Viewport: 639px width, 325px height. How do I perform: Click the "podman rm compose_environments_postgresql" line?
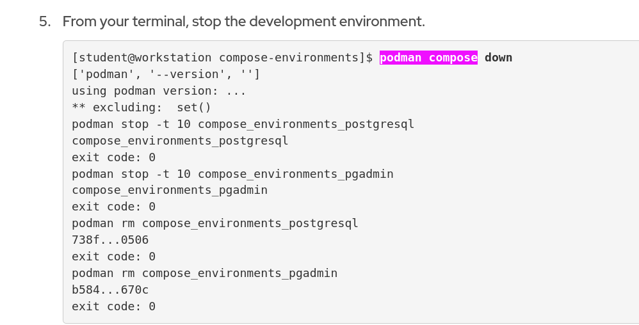click(214, 223)
